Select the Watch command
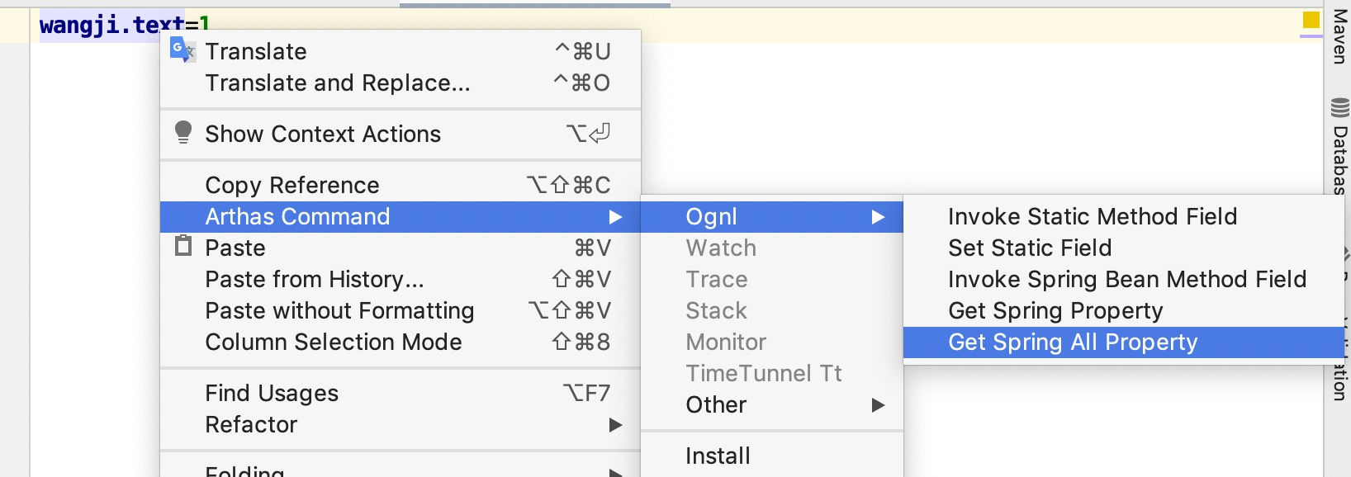1351x477 pixels. click(772, 248)
